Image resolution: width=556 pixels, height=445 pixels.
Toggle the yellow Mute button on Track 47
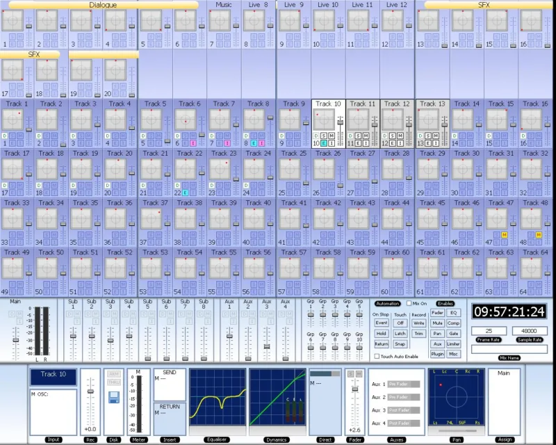click(505, 235)
